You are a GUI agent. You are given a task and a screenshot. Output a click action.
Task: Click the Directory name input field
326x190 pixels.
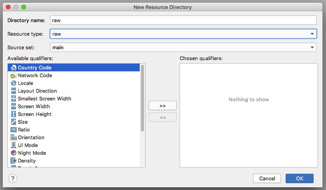pos(183,20)
